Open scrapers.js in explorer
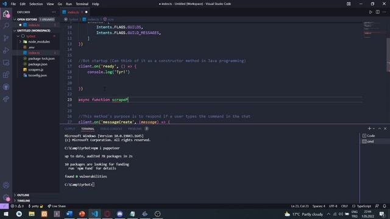 [x=36, y=70]
